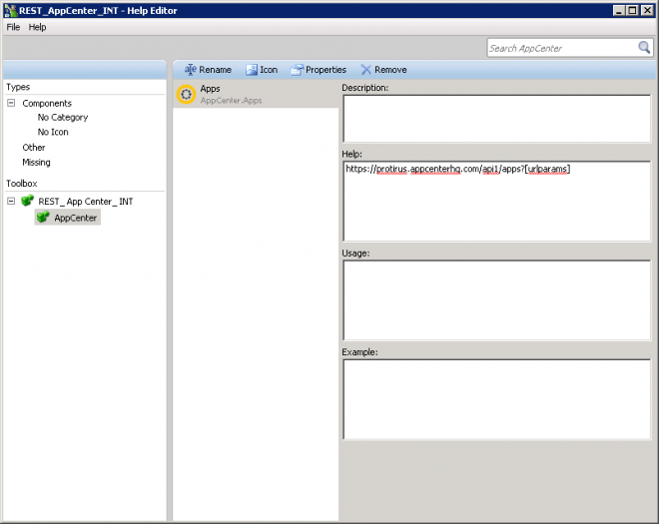This screenshot has width=659, height=524.
Task: Select Components in Types tree
Action: click(x=47, y=104)
